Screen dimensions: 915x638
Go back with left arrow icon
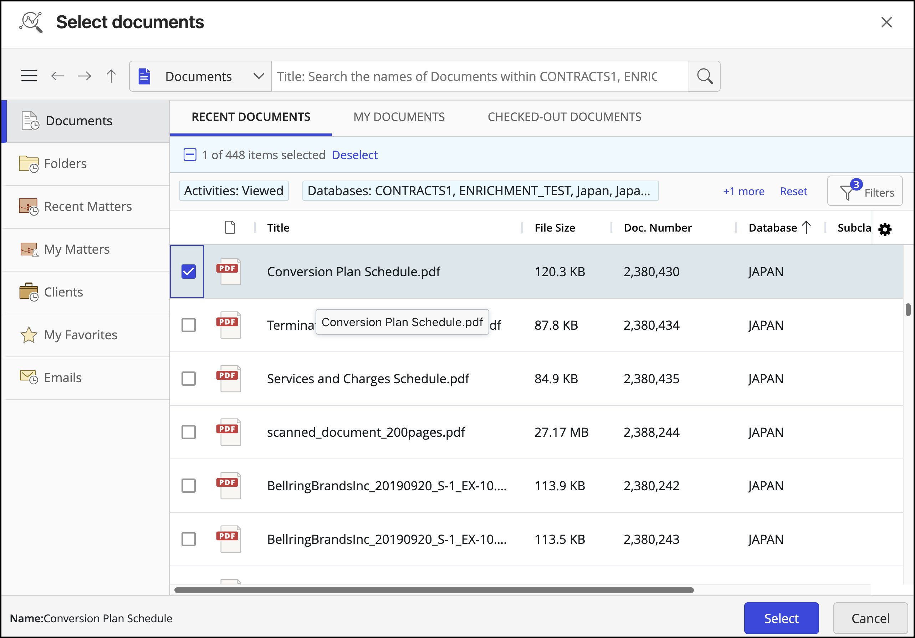(58, 76)
